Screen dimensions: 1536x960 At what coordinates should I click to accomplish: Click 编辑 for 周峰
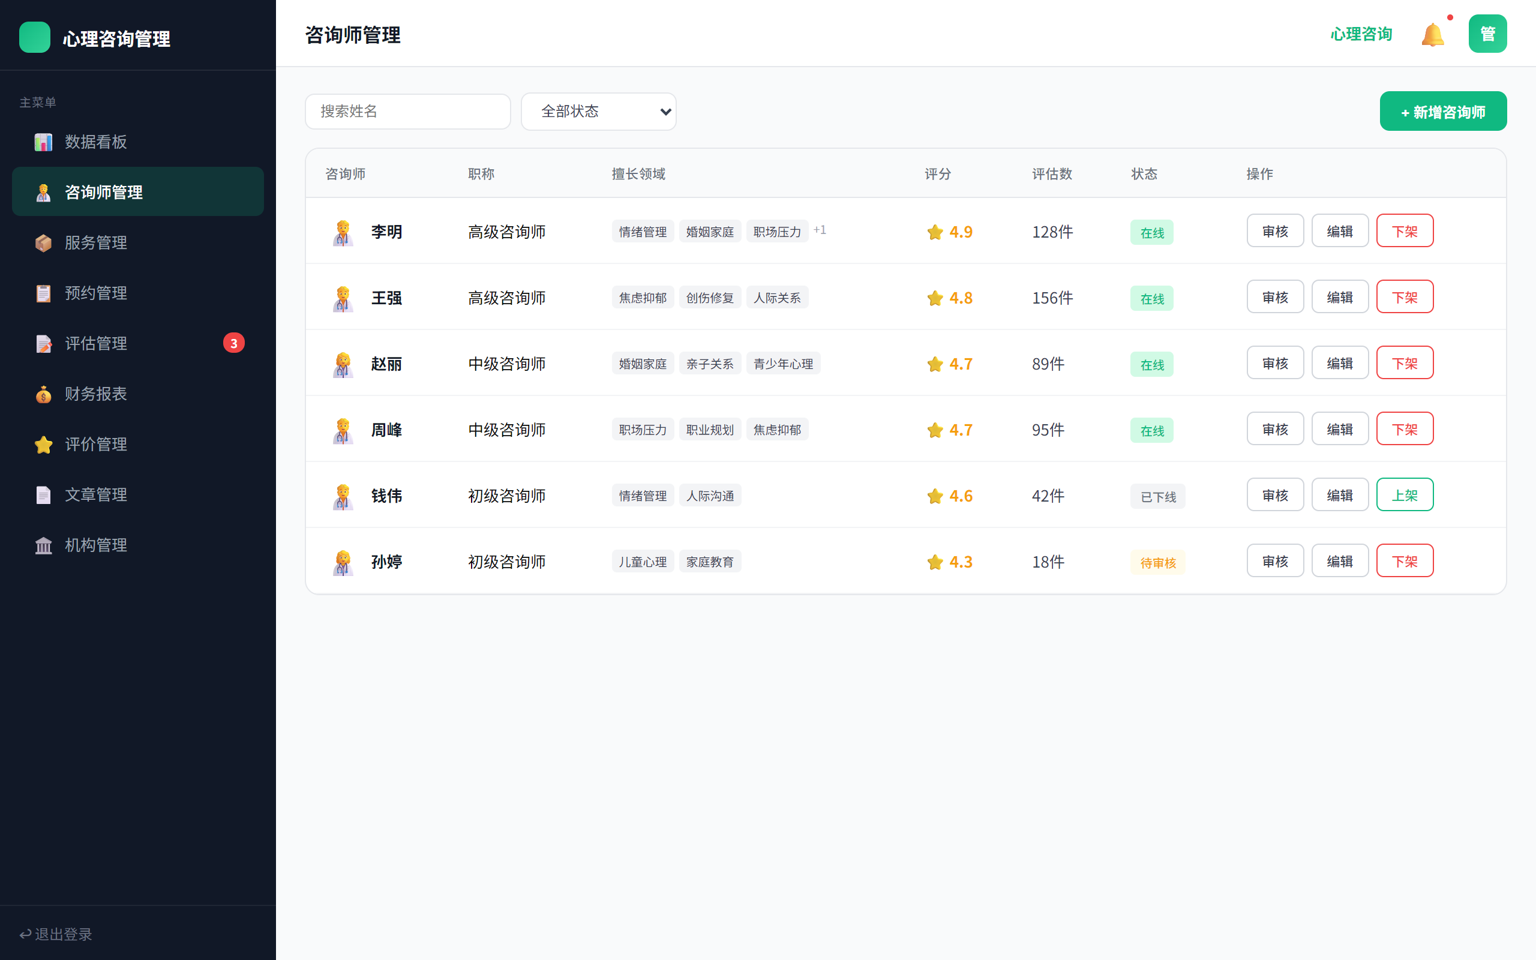[1339, 429]
